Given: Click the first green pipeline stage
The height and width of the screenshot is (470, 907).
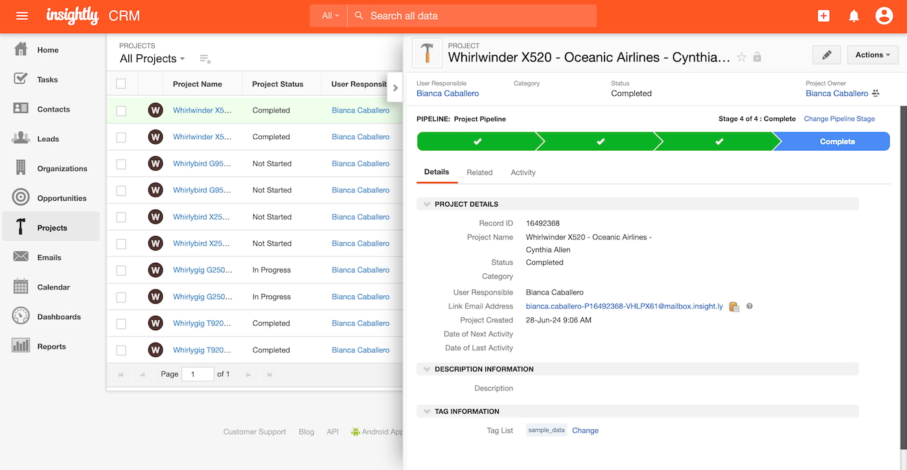Looking at the screenshot, I should [x=477, y=141].
